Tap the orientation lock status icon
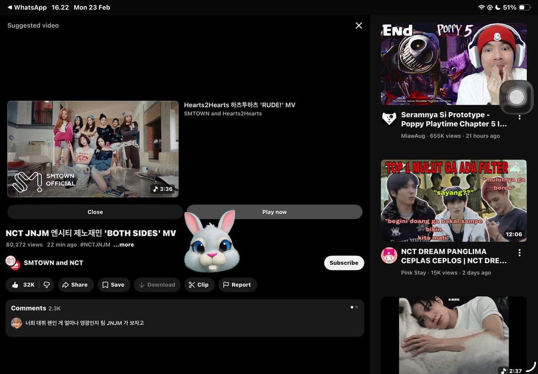Image resolution: width=538 pixels, height=374 pixels. 490,8
